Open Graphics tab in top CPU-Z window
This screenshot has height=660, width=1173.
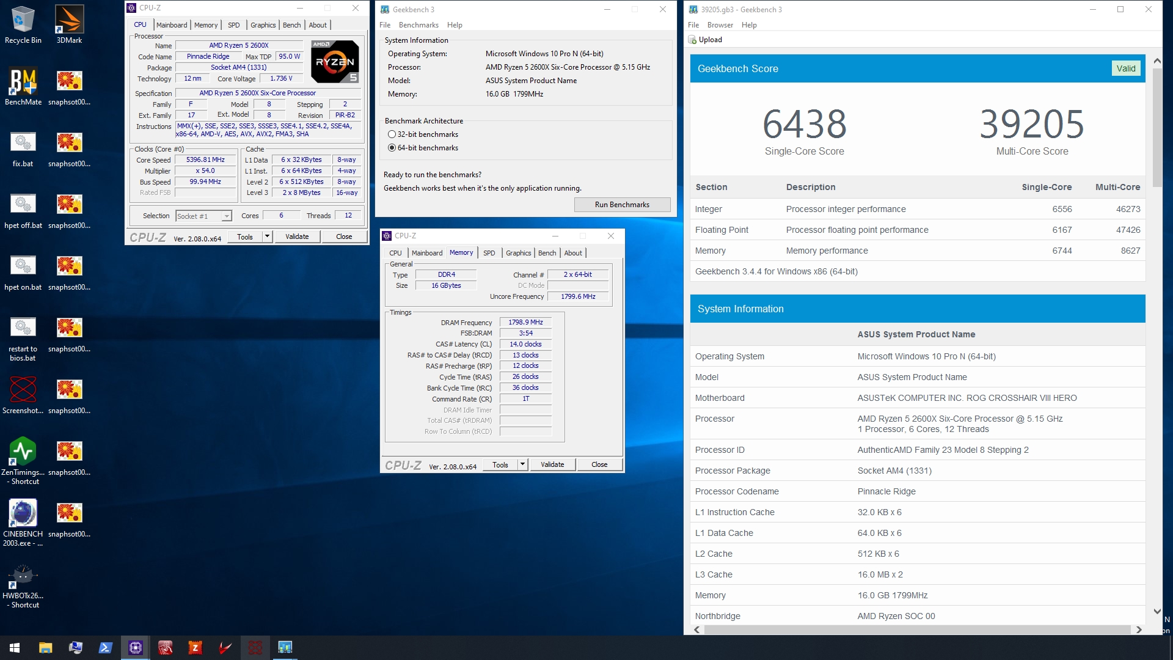(263, 25)
